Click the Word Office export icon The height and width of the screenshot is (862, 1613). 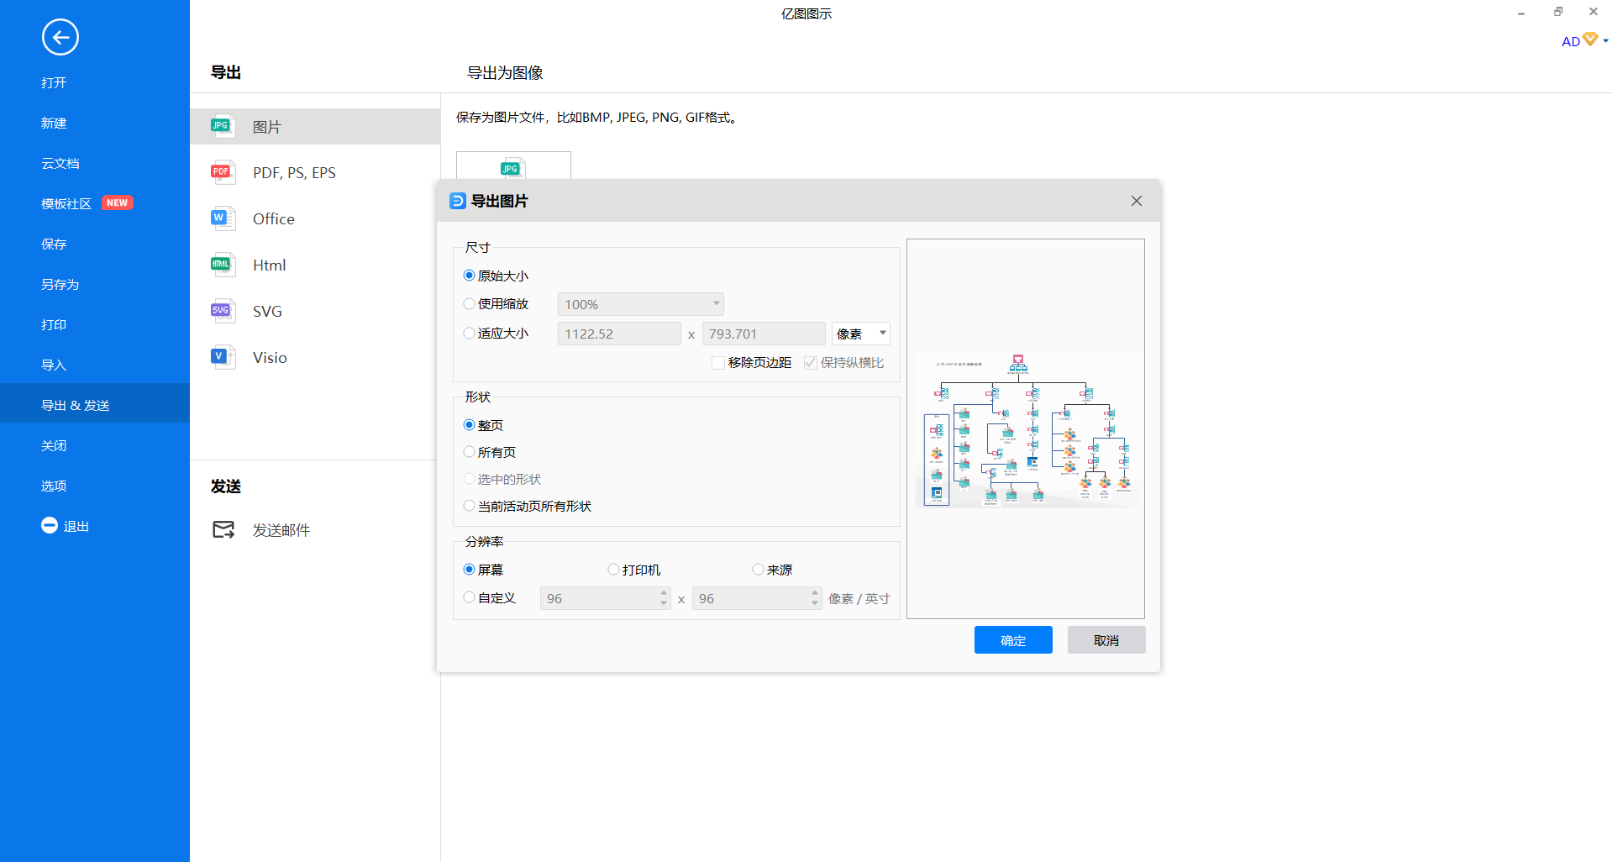pyautogui.click(x=222, y=218)
